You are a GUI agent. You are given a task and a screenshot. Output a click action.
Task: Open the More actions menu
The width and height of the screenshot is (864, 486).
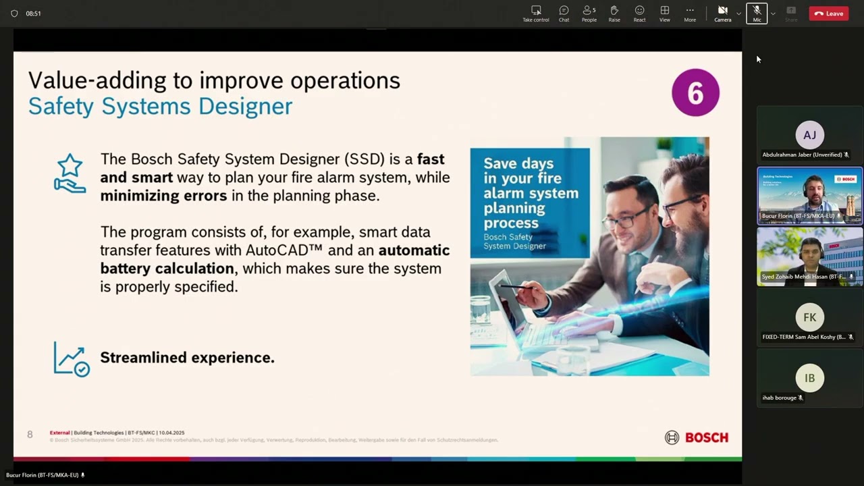(x=690, y=13)
